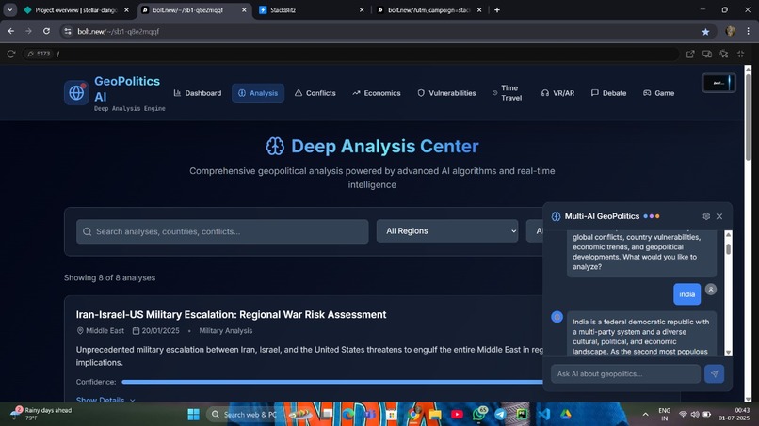
Task: Click the Multi-AI GeoPolitics brain icon
Action: (557, 216)
